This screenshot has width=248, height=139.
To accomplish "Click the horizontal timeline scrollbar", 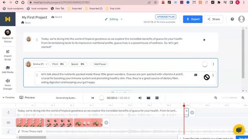I will pos(33,137).
